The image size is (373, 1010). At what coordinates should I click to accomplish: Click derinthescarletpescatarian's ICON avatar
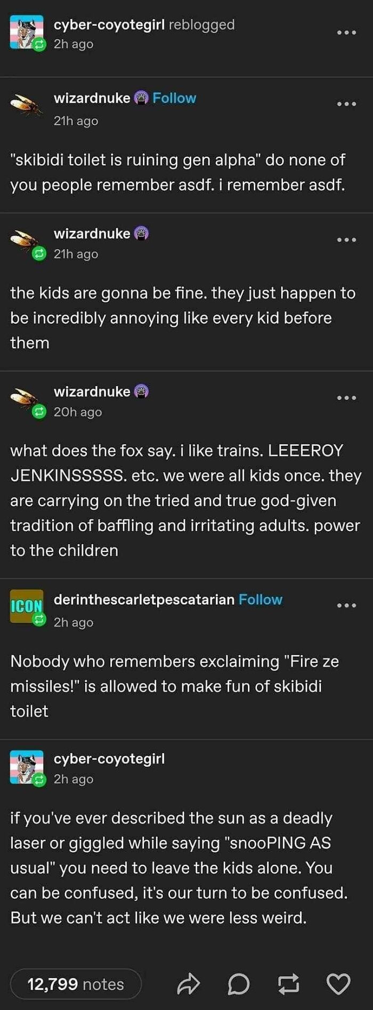click(x=26, y=606)
